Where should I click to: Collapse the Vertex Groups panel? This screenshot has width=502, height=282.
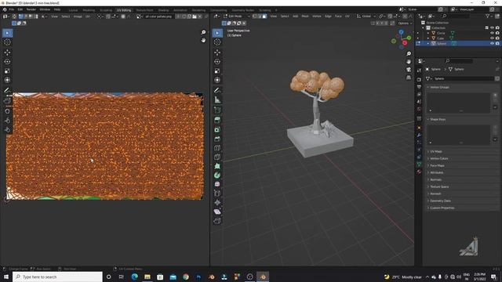428,87
